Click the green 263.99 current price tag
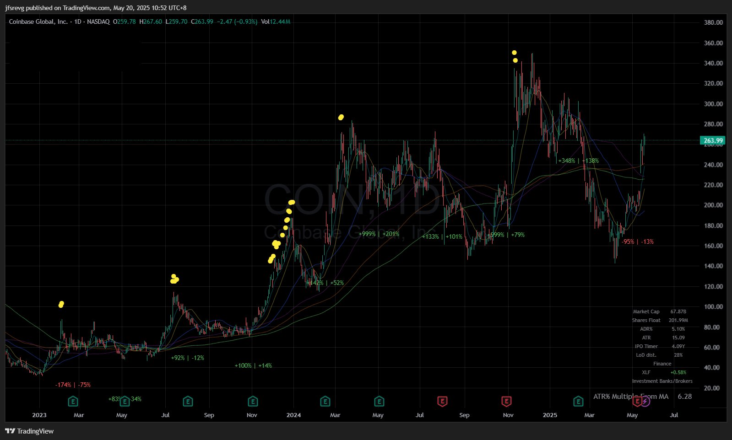Screen dimensions: 732x440 click(x=713, y=140)
